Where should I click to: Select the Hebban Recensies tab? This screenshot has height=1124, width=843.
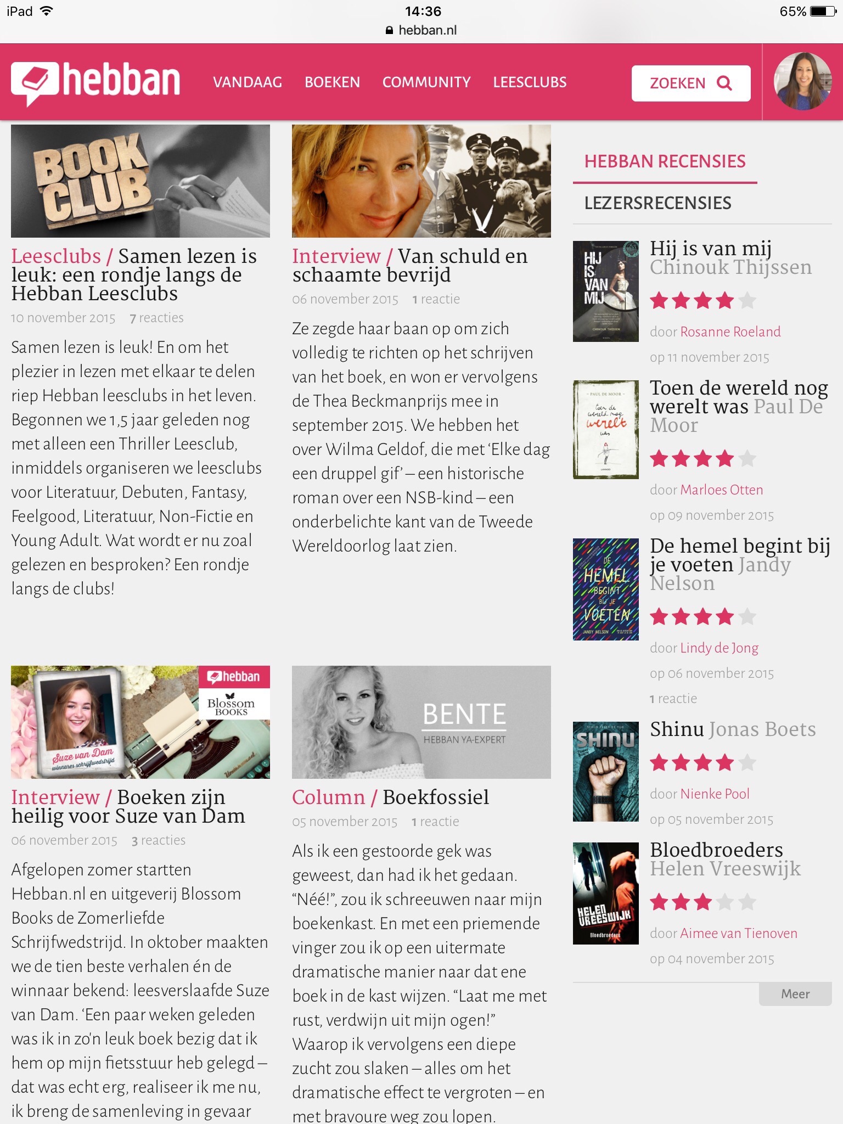click(665, 161)
